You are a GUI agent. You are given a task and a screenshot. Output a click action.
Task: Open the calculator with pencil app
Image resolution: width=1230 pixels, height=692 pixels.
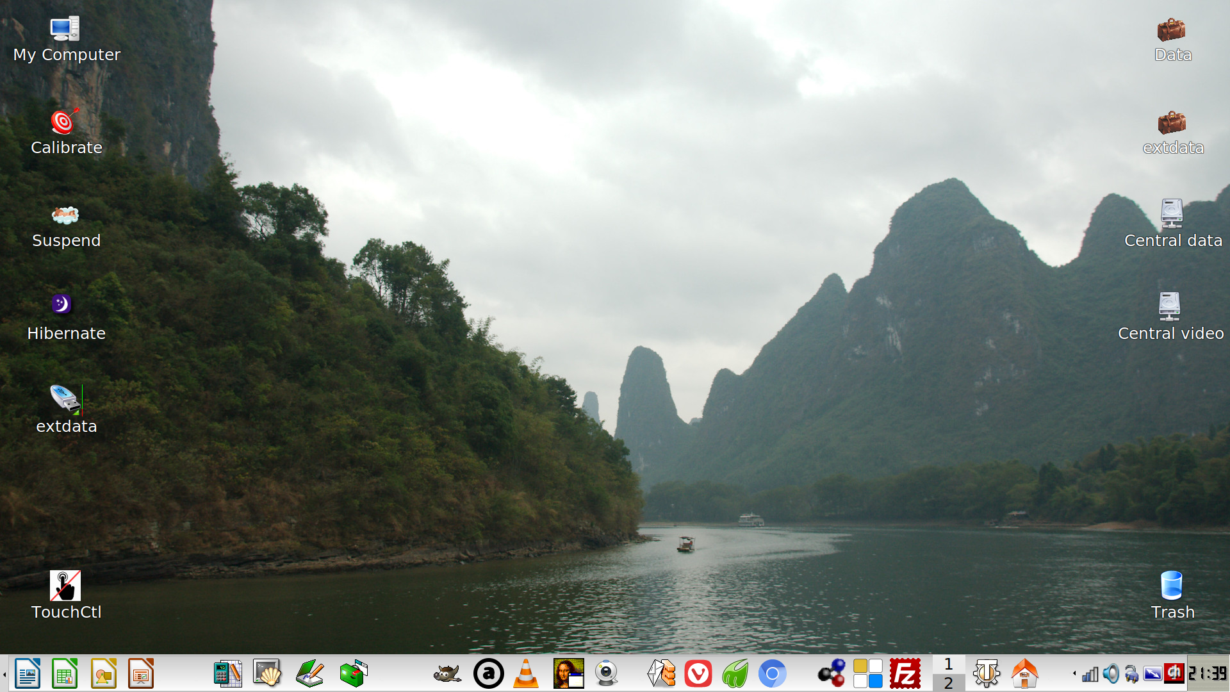click(228, 673)
